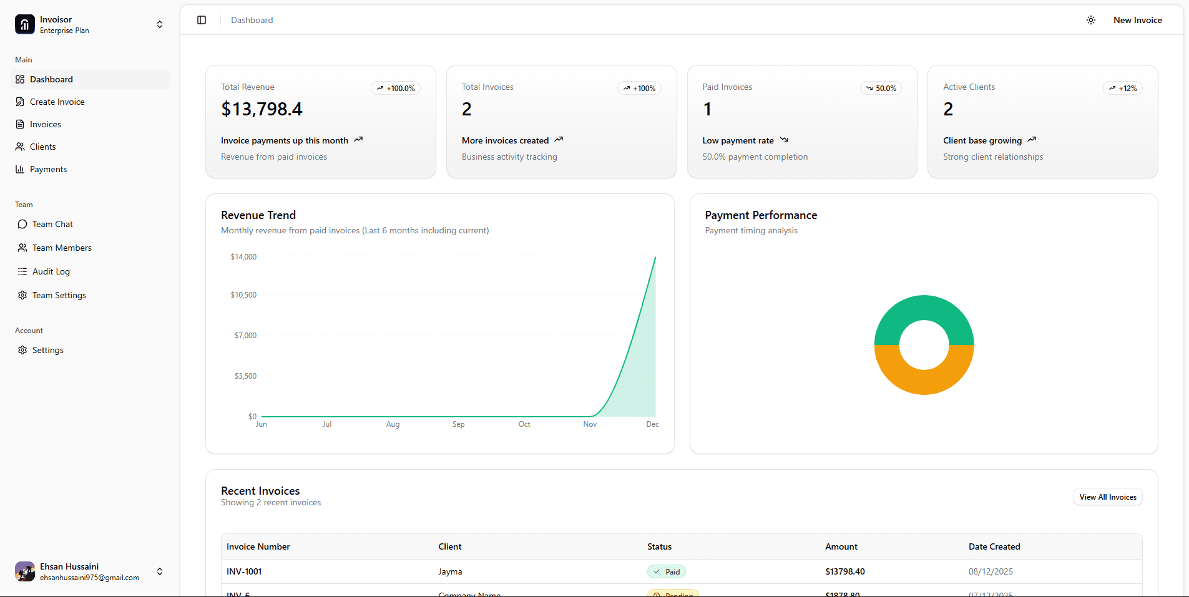Click the Dashboard grid icon in sidebar
Viewport: 1189px width, 597px height.
[20, 79]
